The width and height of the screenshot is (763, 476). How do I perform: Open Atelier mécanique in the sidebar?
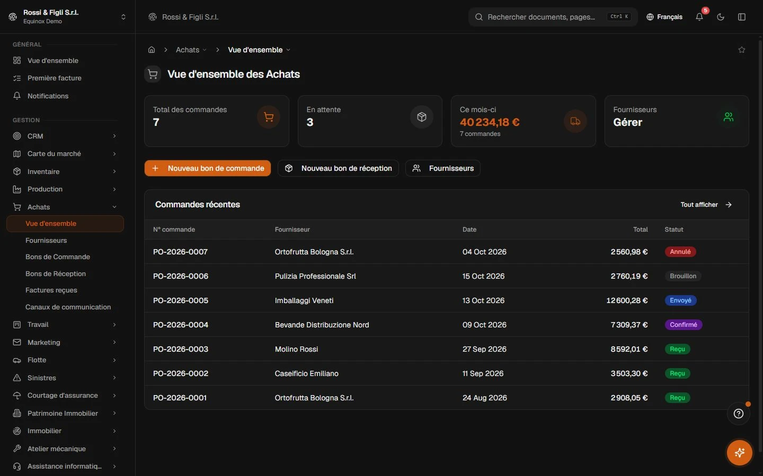coord(65,448)
